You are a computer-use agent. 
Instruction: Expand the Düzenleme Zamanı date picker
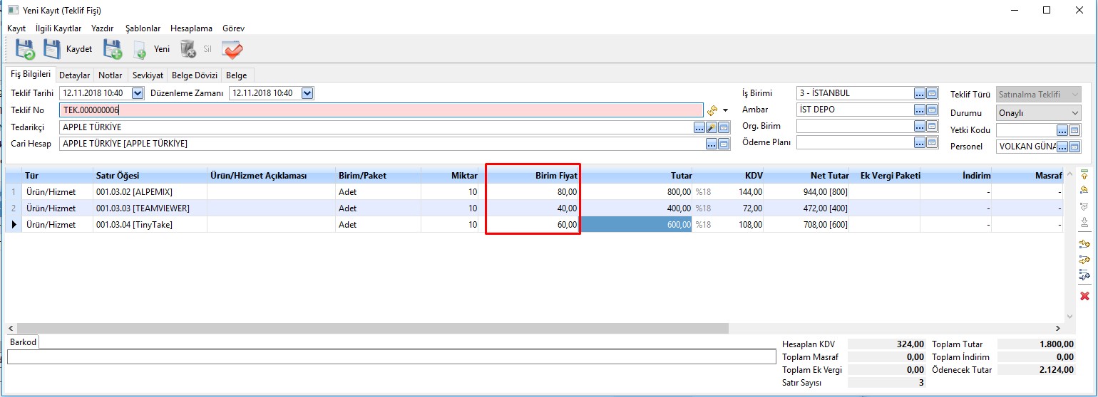coord(307,93)
